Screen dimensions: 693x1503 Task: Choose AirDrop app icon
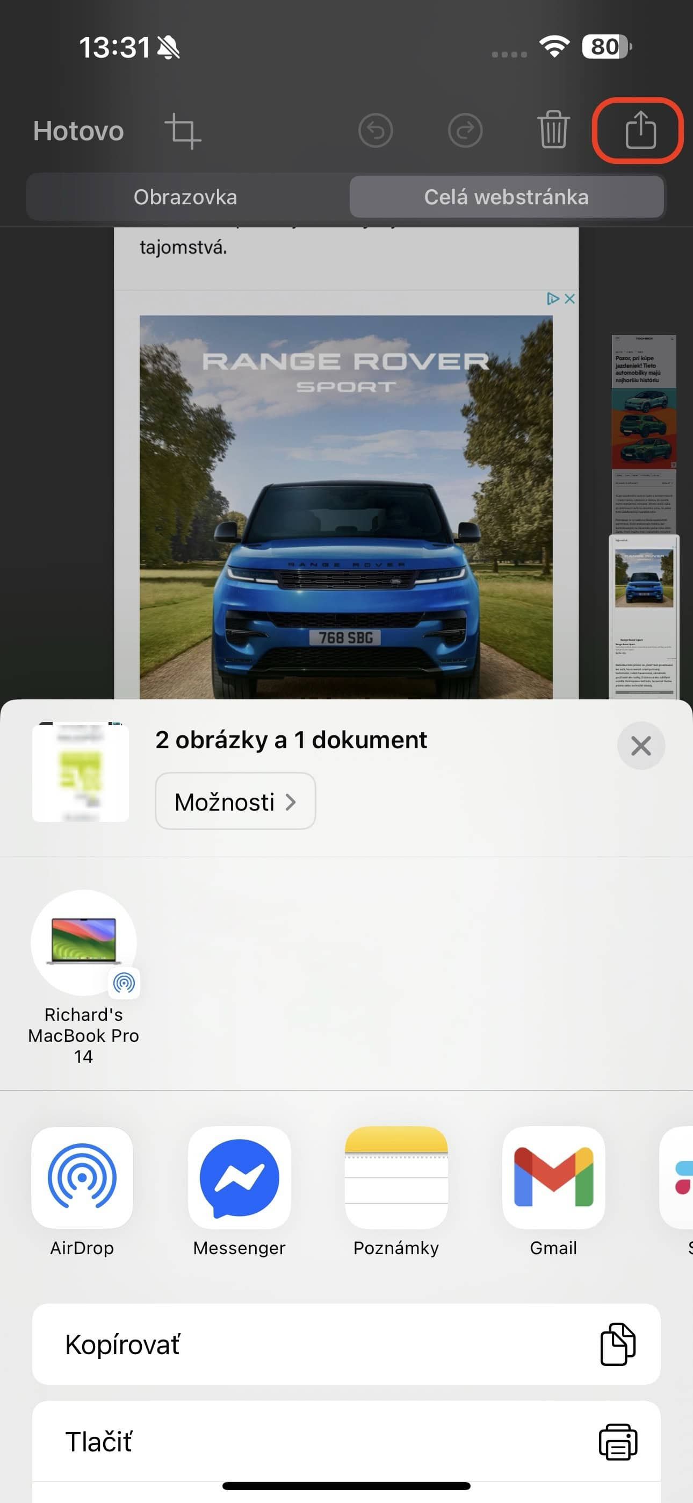coord(82,1177)
